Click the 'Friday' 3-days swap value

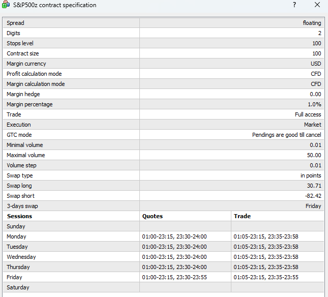tap(313, 206)
